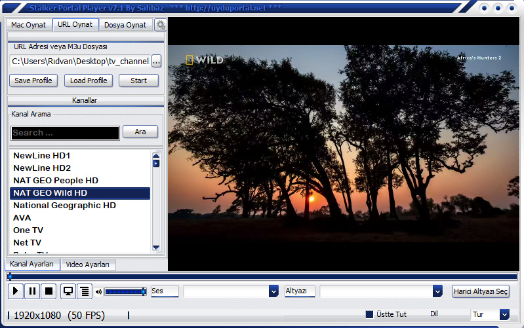Switch to the Mac Oynat tab
The height and width of the screenshot is (328, 524).
28,25
